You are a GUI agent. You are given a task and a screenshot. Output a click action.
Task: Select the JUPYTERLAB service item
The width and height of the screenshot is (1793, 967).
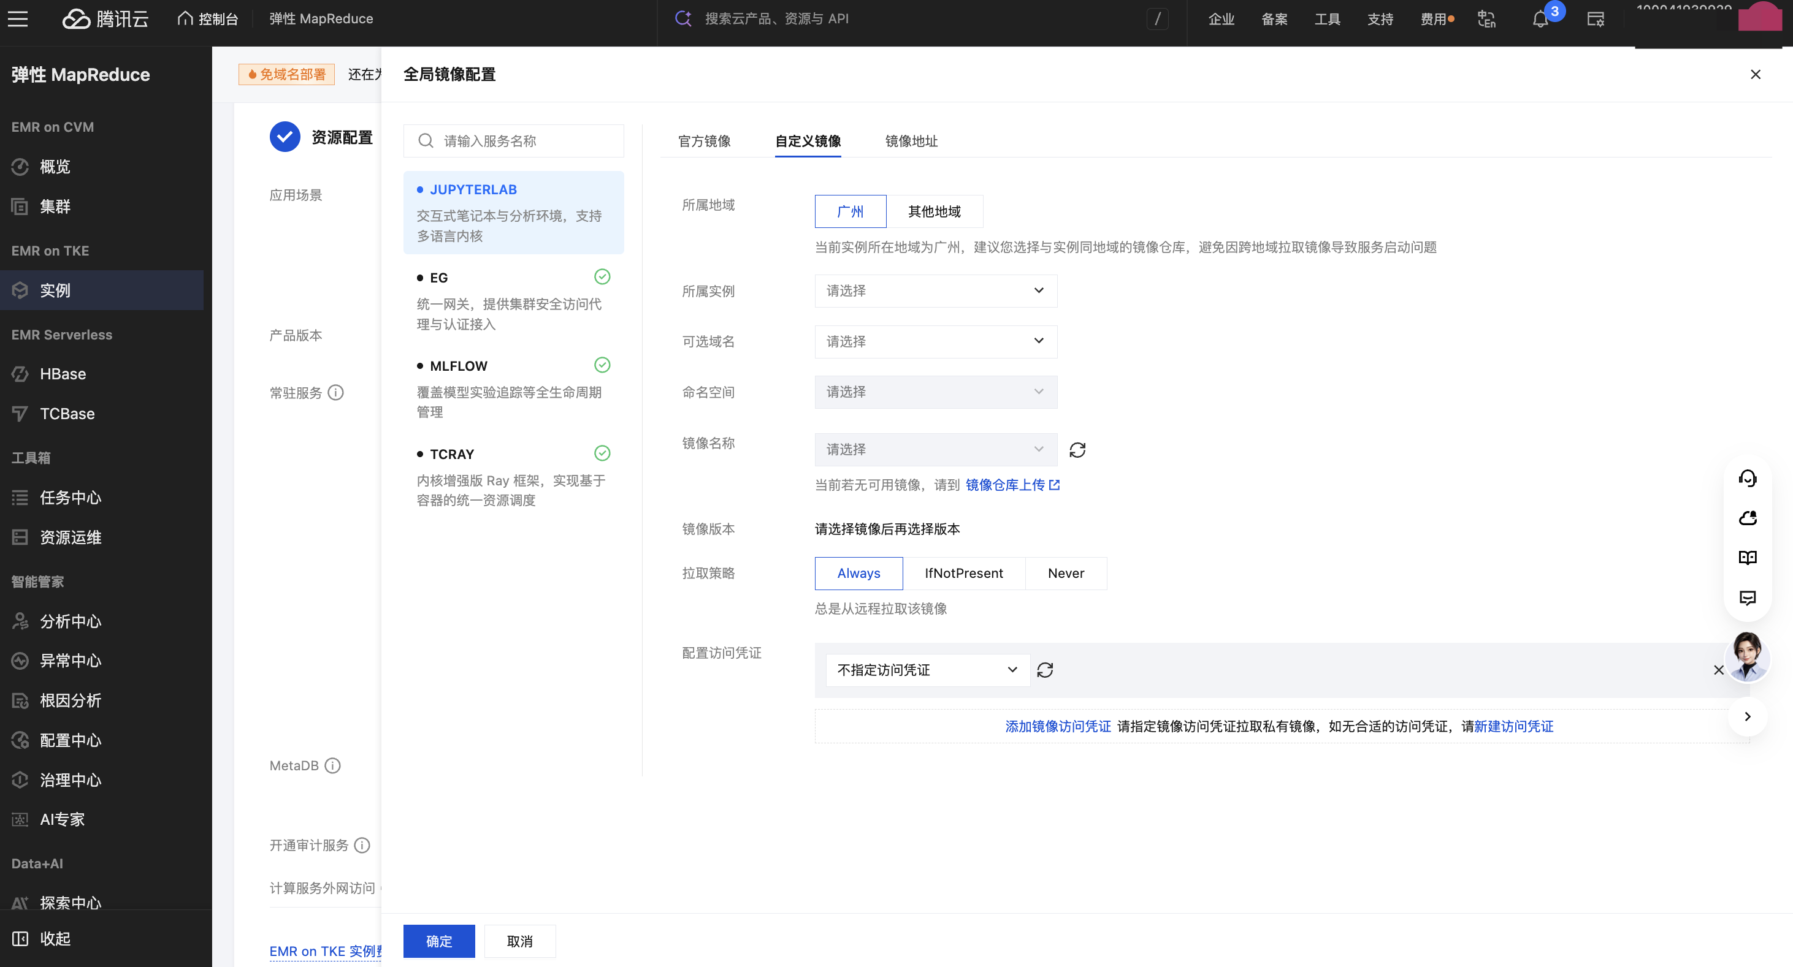pyautogui.click(x=513, y=212)
